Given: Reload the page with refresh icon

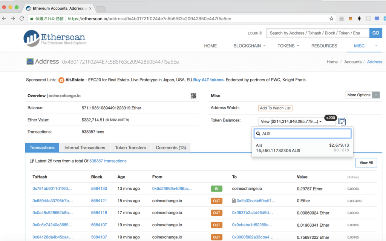Looking at the screenshot, I should coord(21,18).
